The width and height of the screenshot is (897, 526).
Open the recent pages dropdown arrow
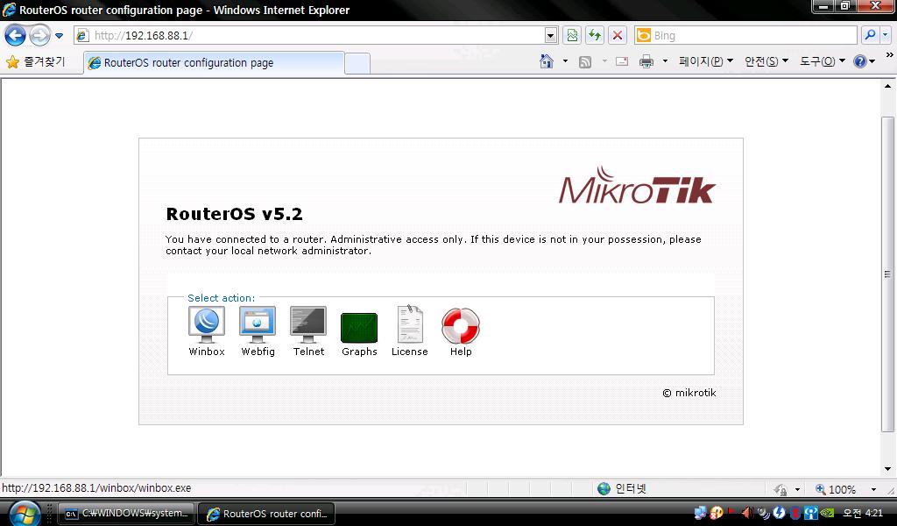[x=59, y=35]
